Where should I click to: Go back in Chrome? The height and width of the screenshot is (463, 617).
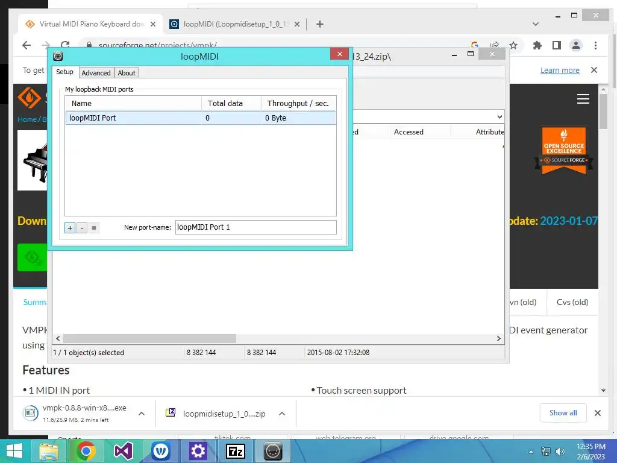coord(27,45)
